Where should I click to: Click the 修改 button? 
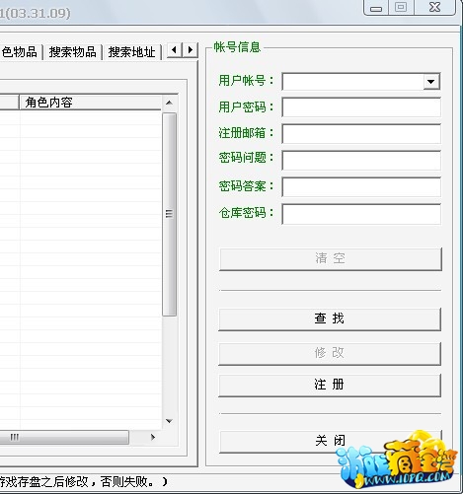point(330,353)
